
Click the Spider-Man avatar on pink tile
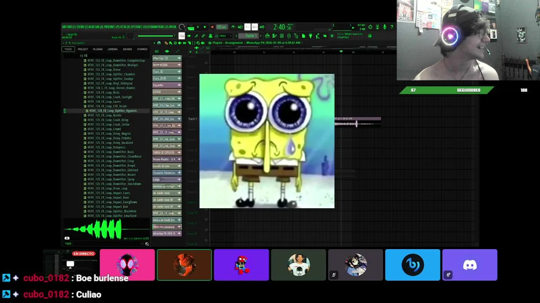tap(127, 265)
